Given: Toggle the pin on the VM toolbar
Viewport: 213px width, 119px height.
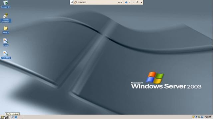Looking at the screenshot, I should [x=72, y=2].
